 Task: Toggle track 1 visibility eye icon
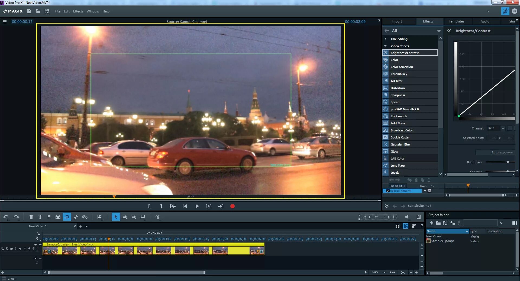pyautogui.click(x=11, y=249)
